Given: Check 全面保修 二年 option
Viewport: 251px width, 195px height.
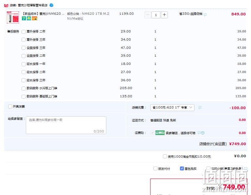Looking at the screenshot, I should point(24,56).
